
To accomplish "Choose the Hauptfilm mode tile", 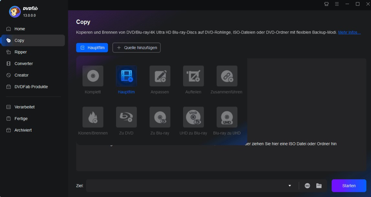I will [x=126, y=76].
